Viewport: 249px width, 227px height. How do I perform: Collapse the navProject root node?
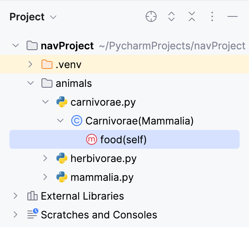(x=16, y=46)
